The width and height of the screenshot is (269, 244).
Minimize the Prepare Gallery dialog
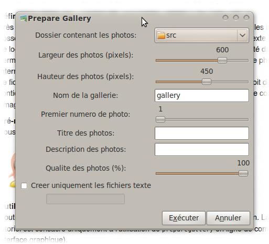click(225, 18)
